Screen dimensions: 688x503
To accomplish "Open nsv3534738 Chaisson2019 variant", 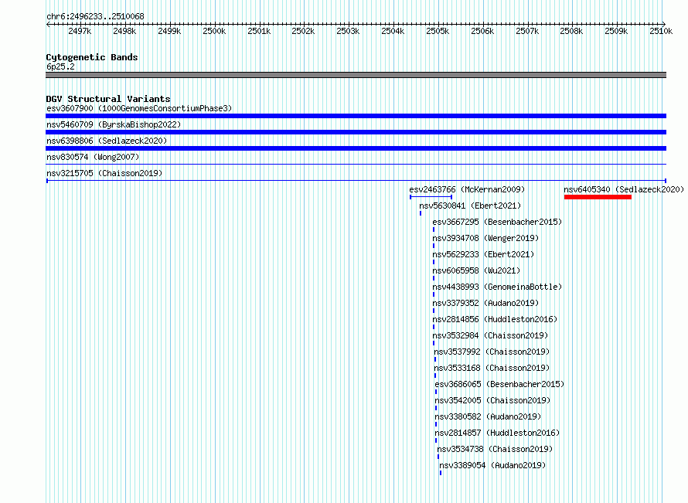I will 495,449.
